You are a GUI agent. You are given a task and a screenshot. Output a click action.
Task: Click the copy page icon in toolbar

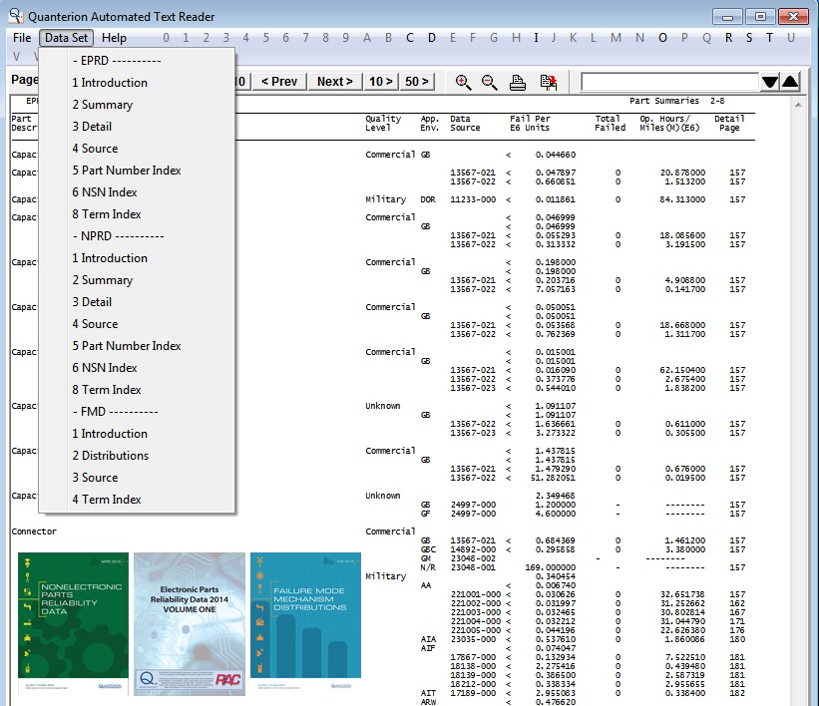[548, 82]
